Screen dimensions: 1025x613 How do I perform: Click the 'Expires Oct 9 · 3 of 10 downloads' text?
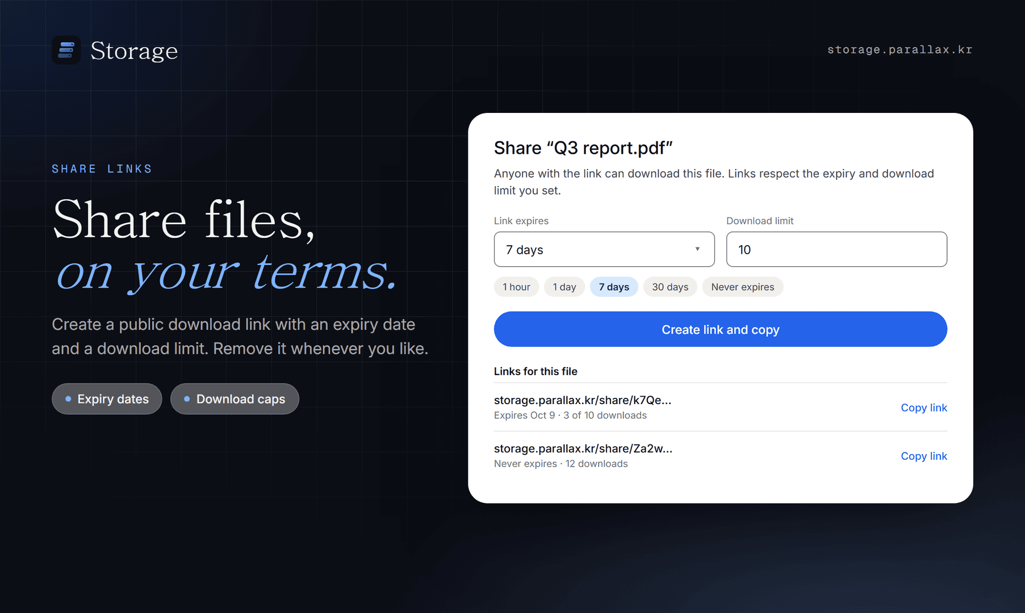570,415
